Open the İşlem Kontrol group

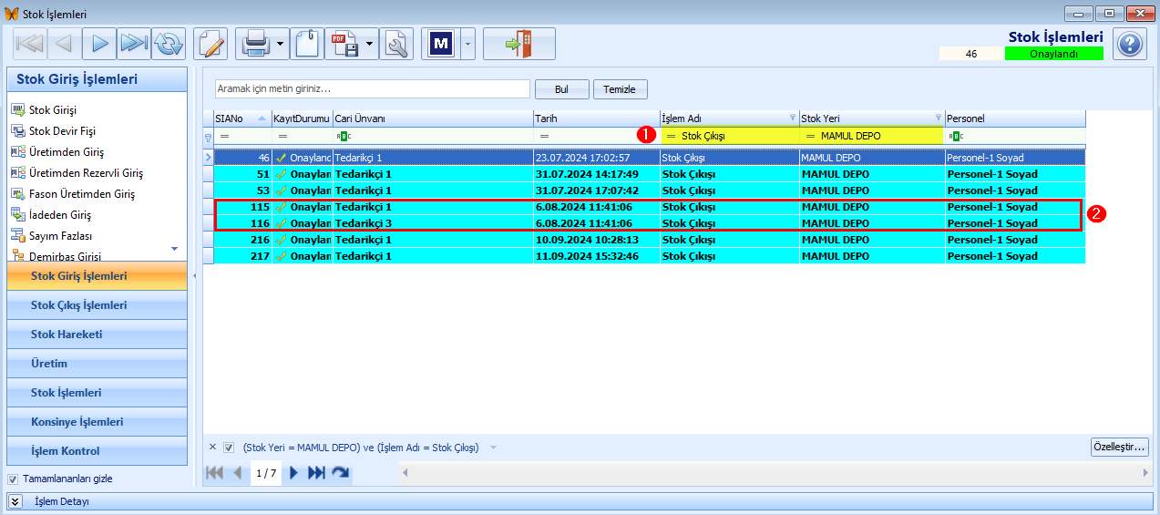pos(98,451)
